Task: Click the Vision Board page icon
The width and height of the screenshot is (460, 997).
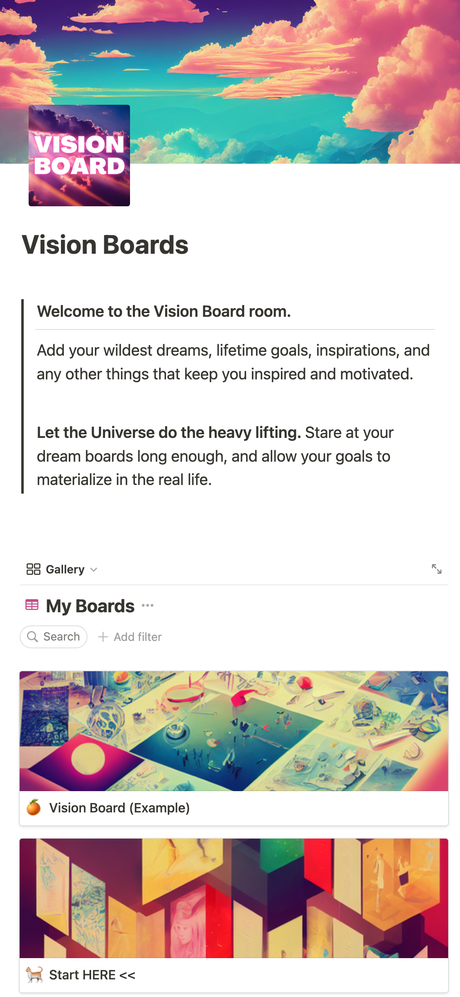Action: [79, 156]
